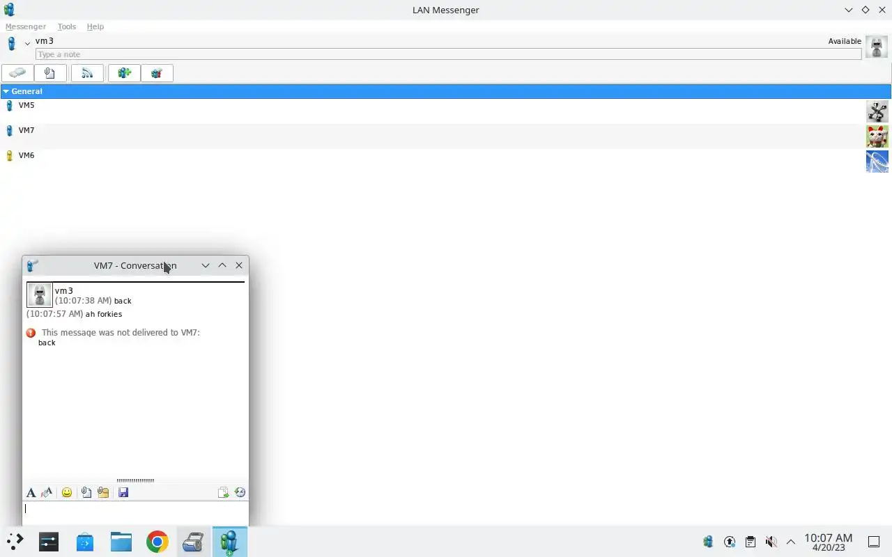Open your avatar picture at top right
This screenshot has width=892, height=557.
click(x=877, y=47)
